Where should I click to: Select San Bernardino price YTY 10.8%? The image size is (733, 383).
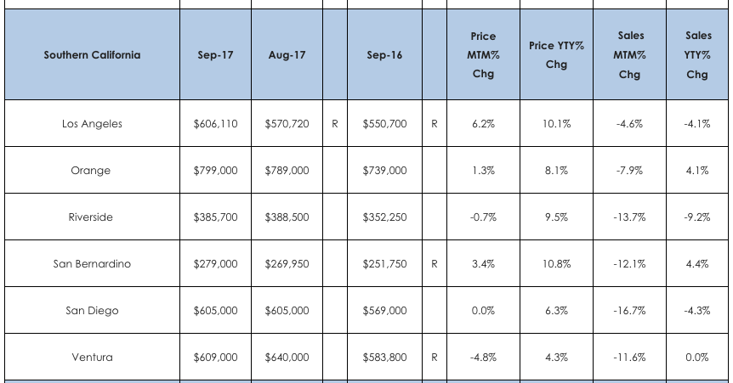[x=556, y=264]
